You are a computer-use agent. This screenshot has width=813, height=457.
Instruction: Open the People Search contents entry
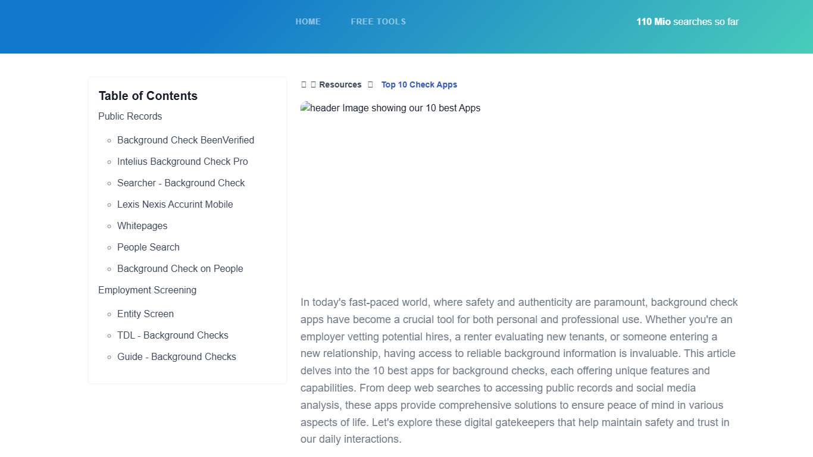pos(148,247)
